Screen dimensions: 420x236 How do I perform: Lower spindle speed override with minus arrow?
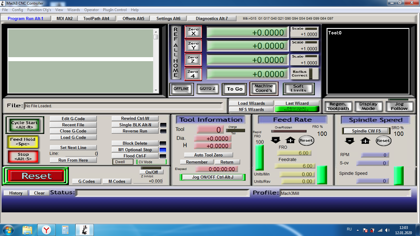point(350,141)
